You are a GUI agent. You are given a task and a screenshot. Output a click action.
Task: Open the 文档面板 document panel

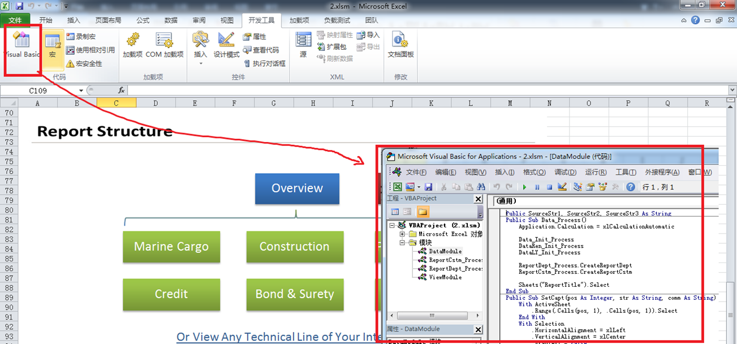pyautogui.click(x=400, y=45)
